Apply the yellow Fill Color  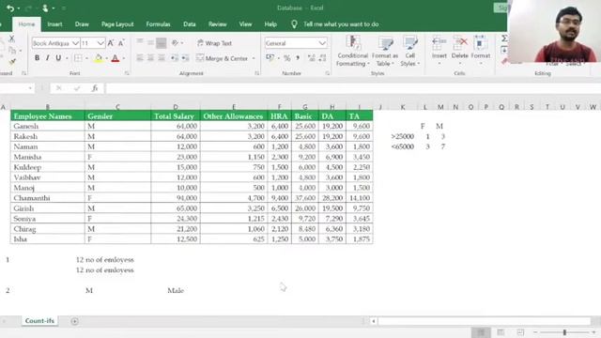coord(98,58)
